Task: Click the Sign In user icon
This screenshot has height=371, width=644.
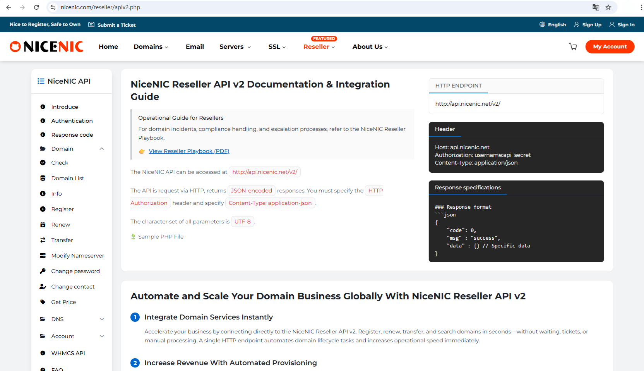Action: 612,24
